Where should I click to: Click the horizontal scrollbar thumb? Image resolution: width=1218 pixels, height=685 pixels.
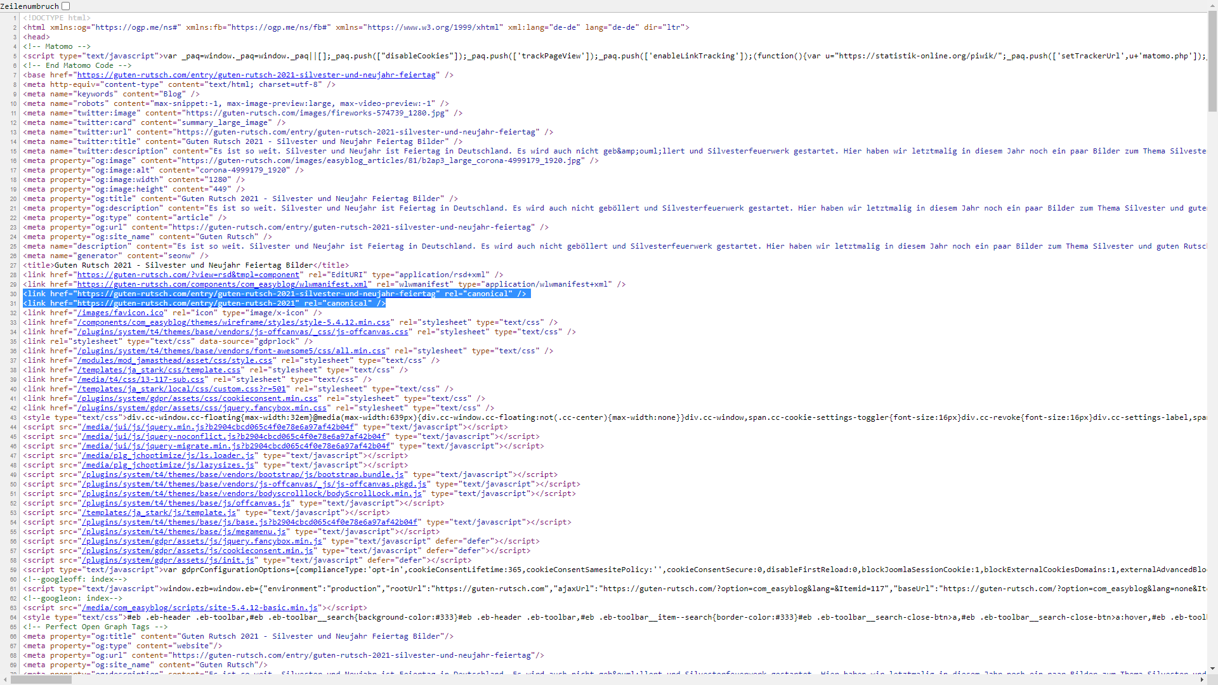click(x=41, y=679)
